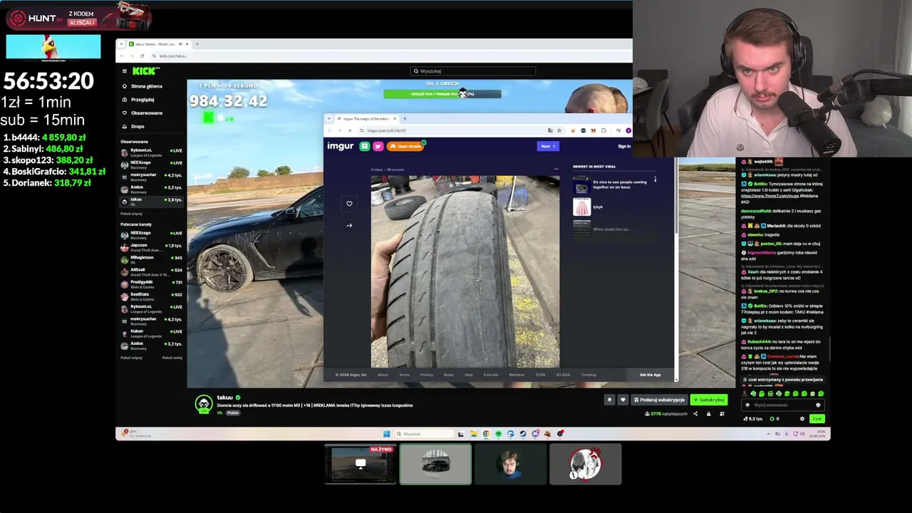Select takuu in the followed channels list

[151, 201]
